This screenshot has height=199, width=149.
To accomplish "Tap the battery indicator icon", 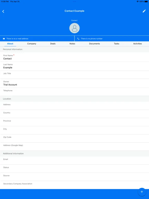I will [x=146, y=2].
